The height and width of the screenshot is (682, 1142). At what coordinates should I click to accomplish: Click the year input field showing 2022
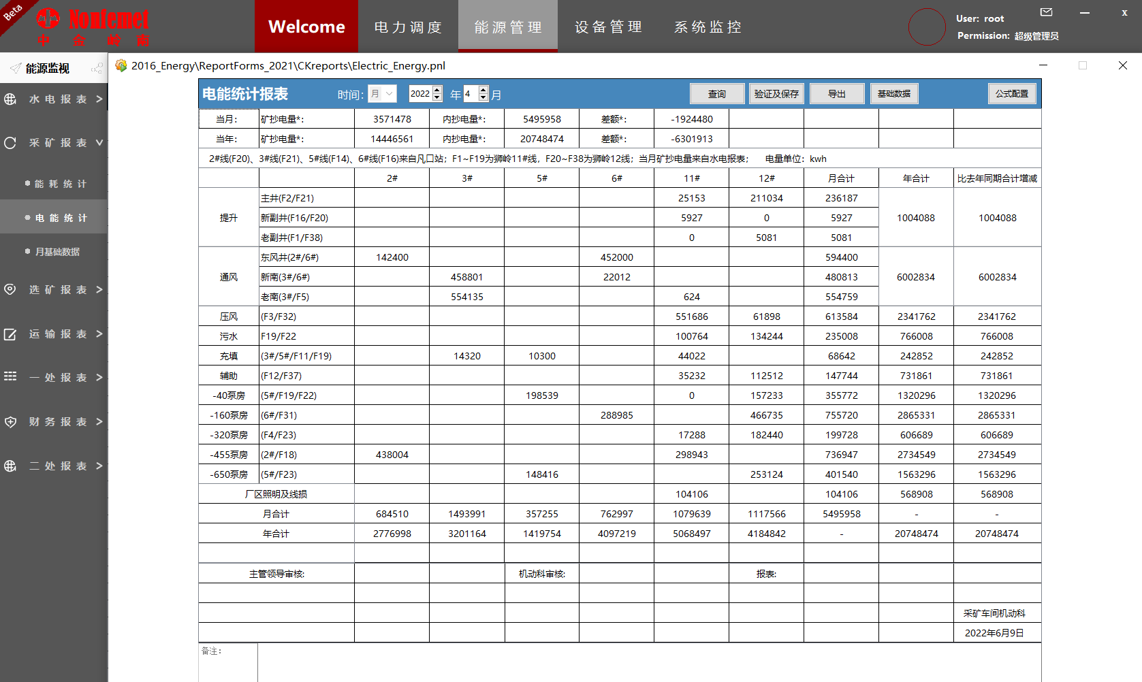[x=421, y=94]
